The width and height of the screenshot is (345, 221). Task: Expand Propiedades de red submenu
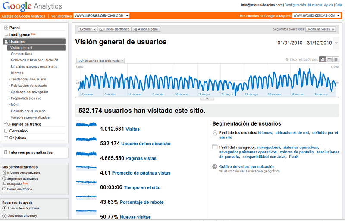point(9,98)
